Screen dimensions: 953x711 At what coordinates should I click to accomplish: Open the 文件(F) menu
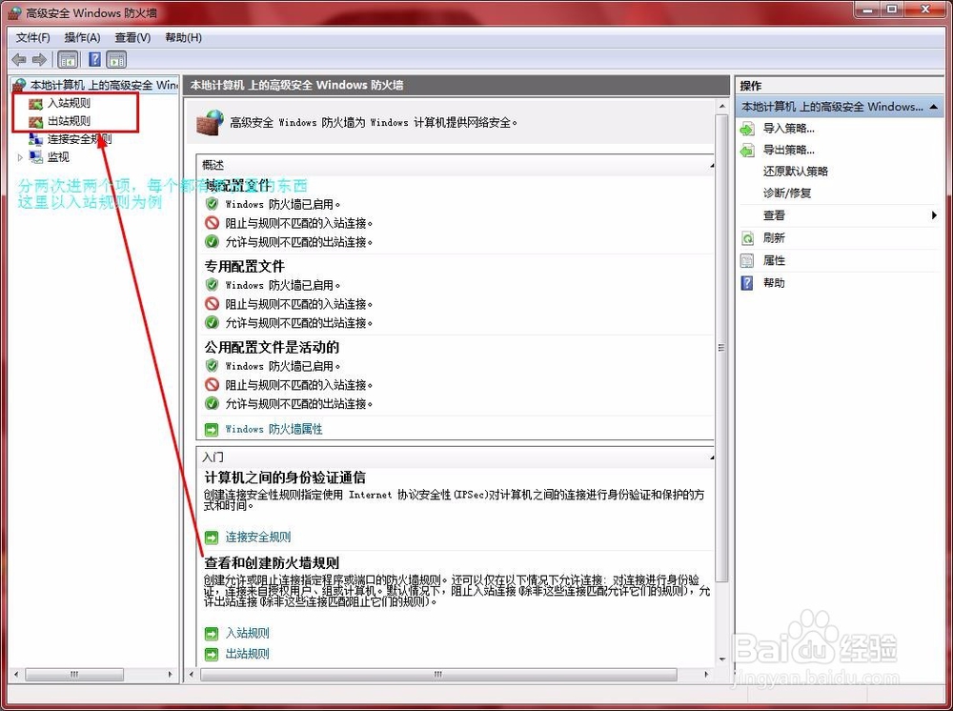32,38
